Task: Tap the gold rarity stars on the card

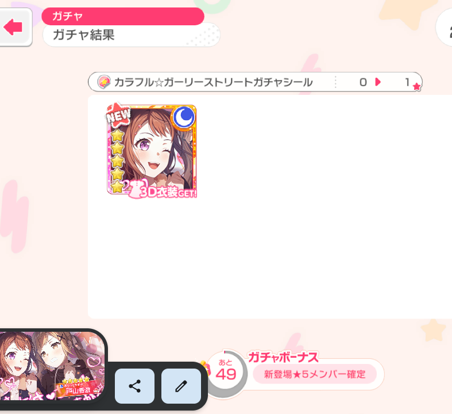Action: click(117, 160)
